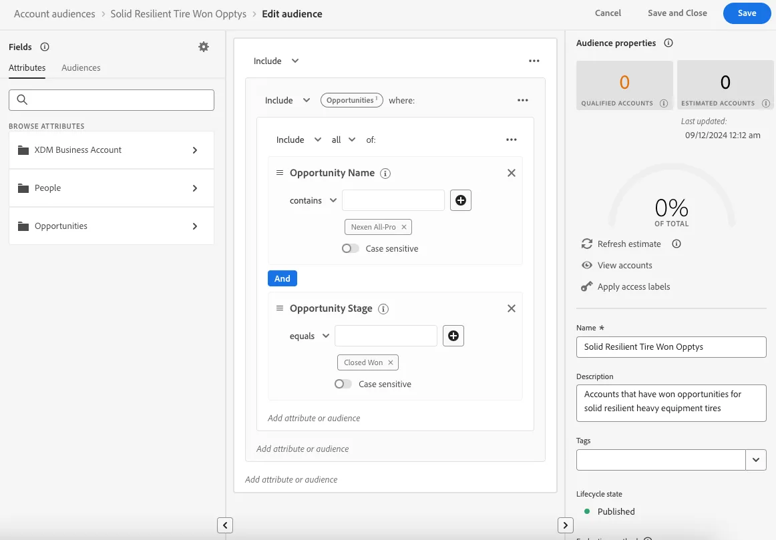Open the 'contains' operator dropdown
This screenshot has width=776, height=540.
tap(313, 200)
